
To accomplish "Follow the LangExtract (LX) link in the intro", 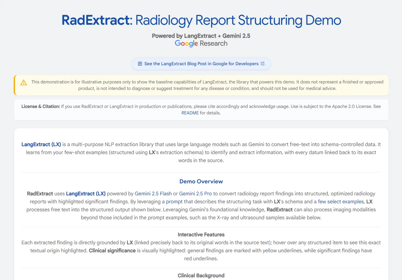I will click(41, 144).
